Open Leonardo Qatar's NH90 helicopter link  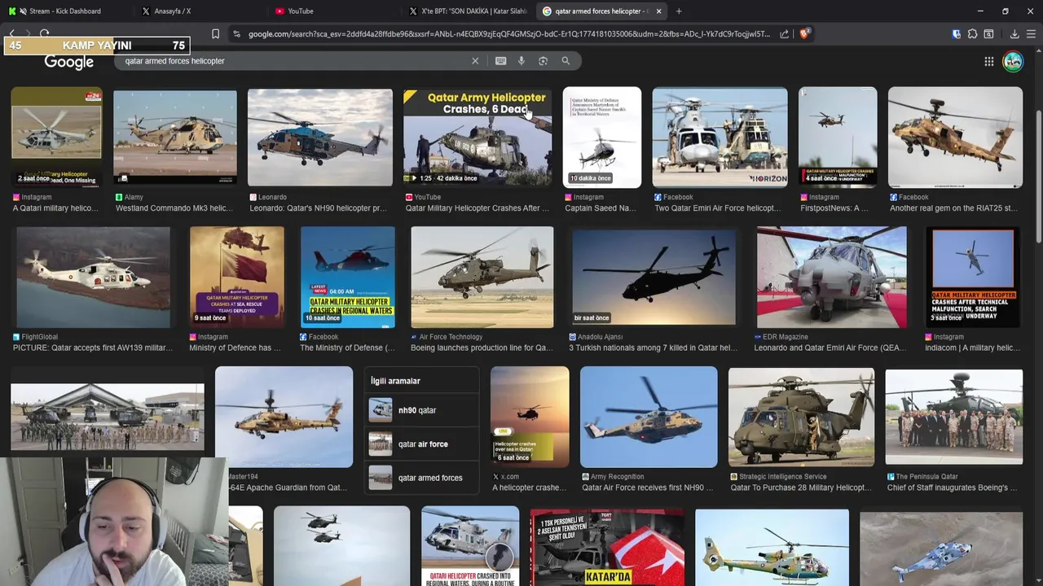[318, 208]
